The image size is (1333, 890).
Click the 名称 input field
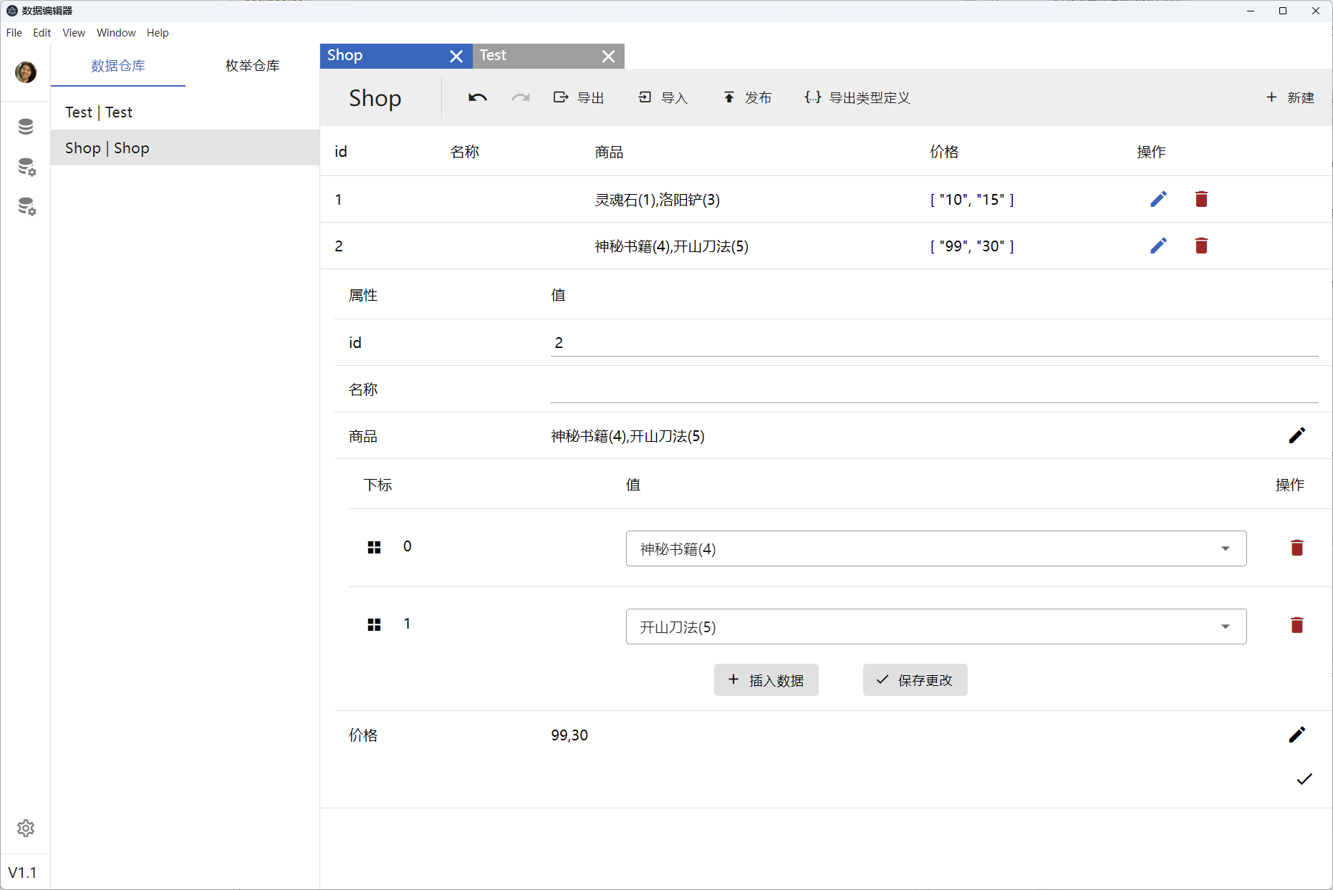pos(934,389)
